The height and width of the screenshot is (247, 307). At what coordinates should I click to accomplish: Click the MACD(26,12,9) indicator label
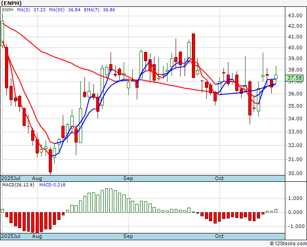pos(19,185)
